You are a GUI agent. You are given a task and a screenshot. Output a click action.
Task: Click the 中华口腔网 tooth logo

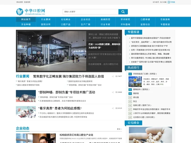31,12
